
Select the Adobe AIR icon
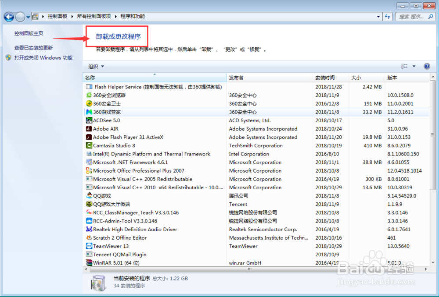coord(89,129)
